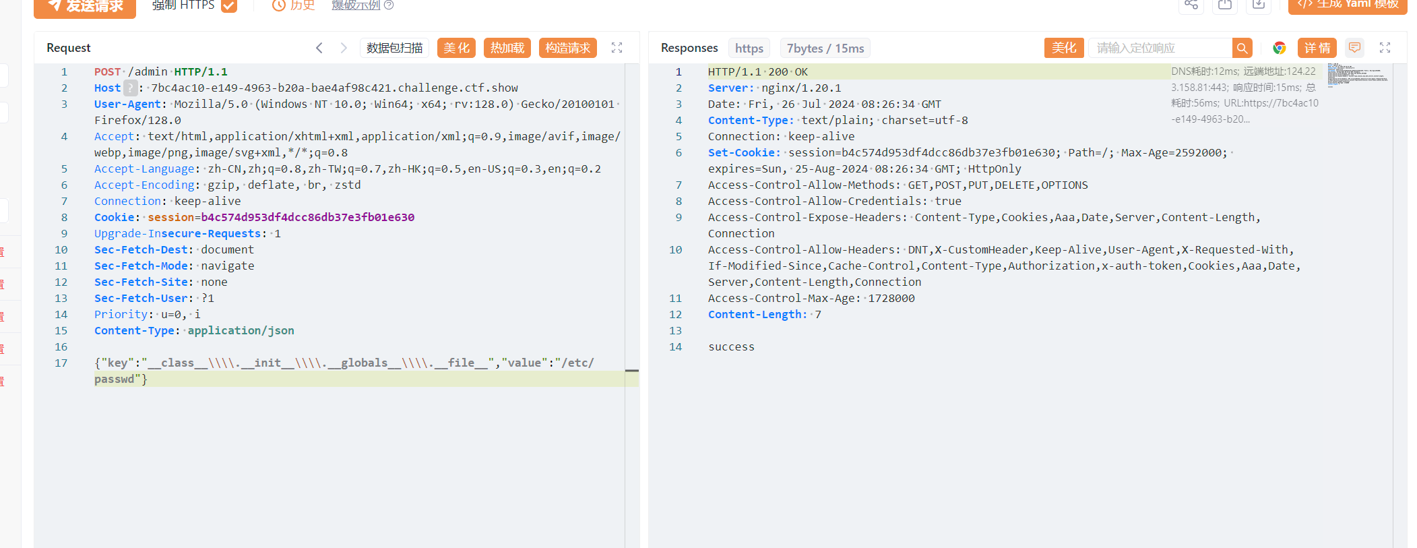Click the Sec-Fetch-Mode: navigate line
The width and height of the screenshot is (1417, 548).
coord(174,266)
